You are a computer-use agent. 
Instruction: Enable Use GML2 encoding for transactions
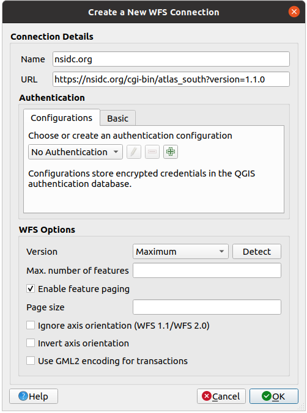pyautogui.click(x=31, y=360)
